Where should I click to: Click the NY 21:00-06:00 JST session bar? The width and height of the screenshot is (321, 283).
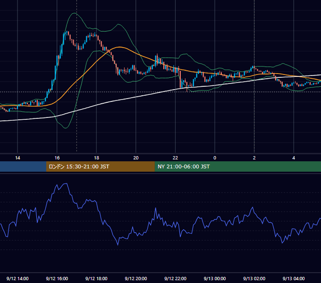coord(237,166)
